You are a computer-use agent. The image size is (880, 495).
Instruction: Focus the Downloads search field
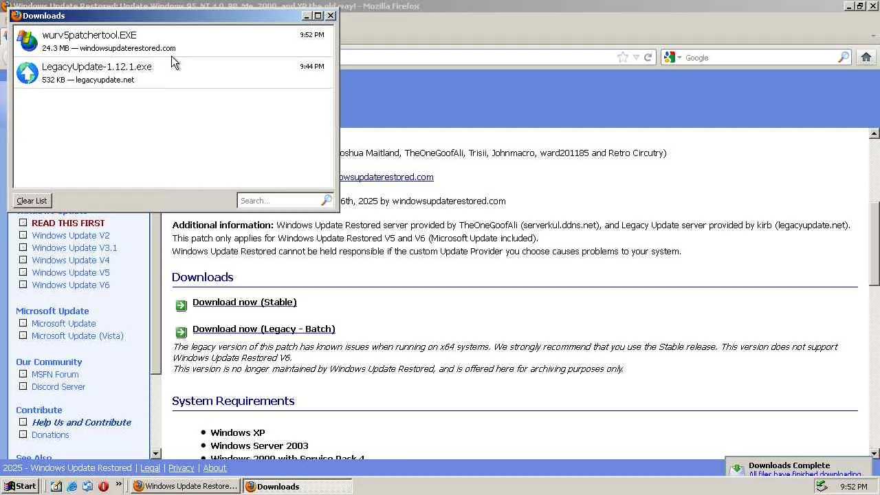point(279,201)
